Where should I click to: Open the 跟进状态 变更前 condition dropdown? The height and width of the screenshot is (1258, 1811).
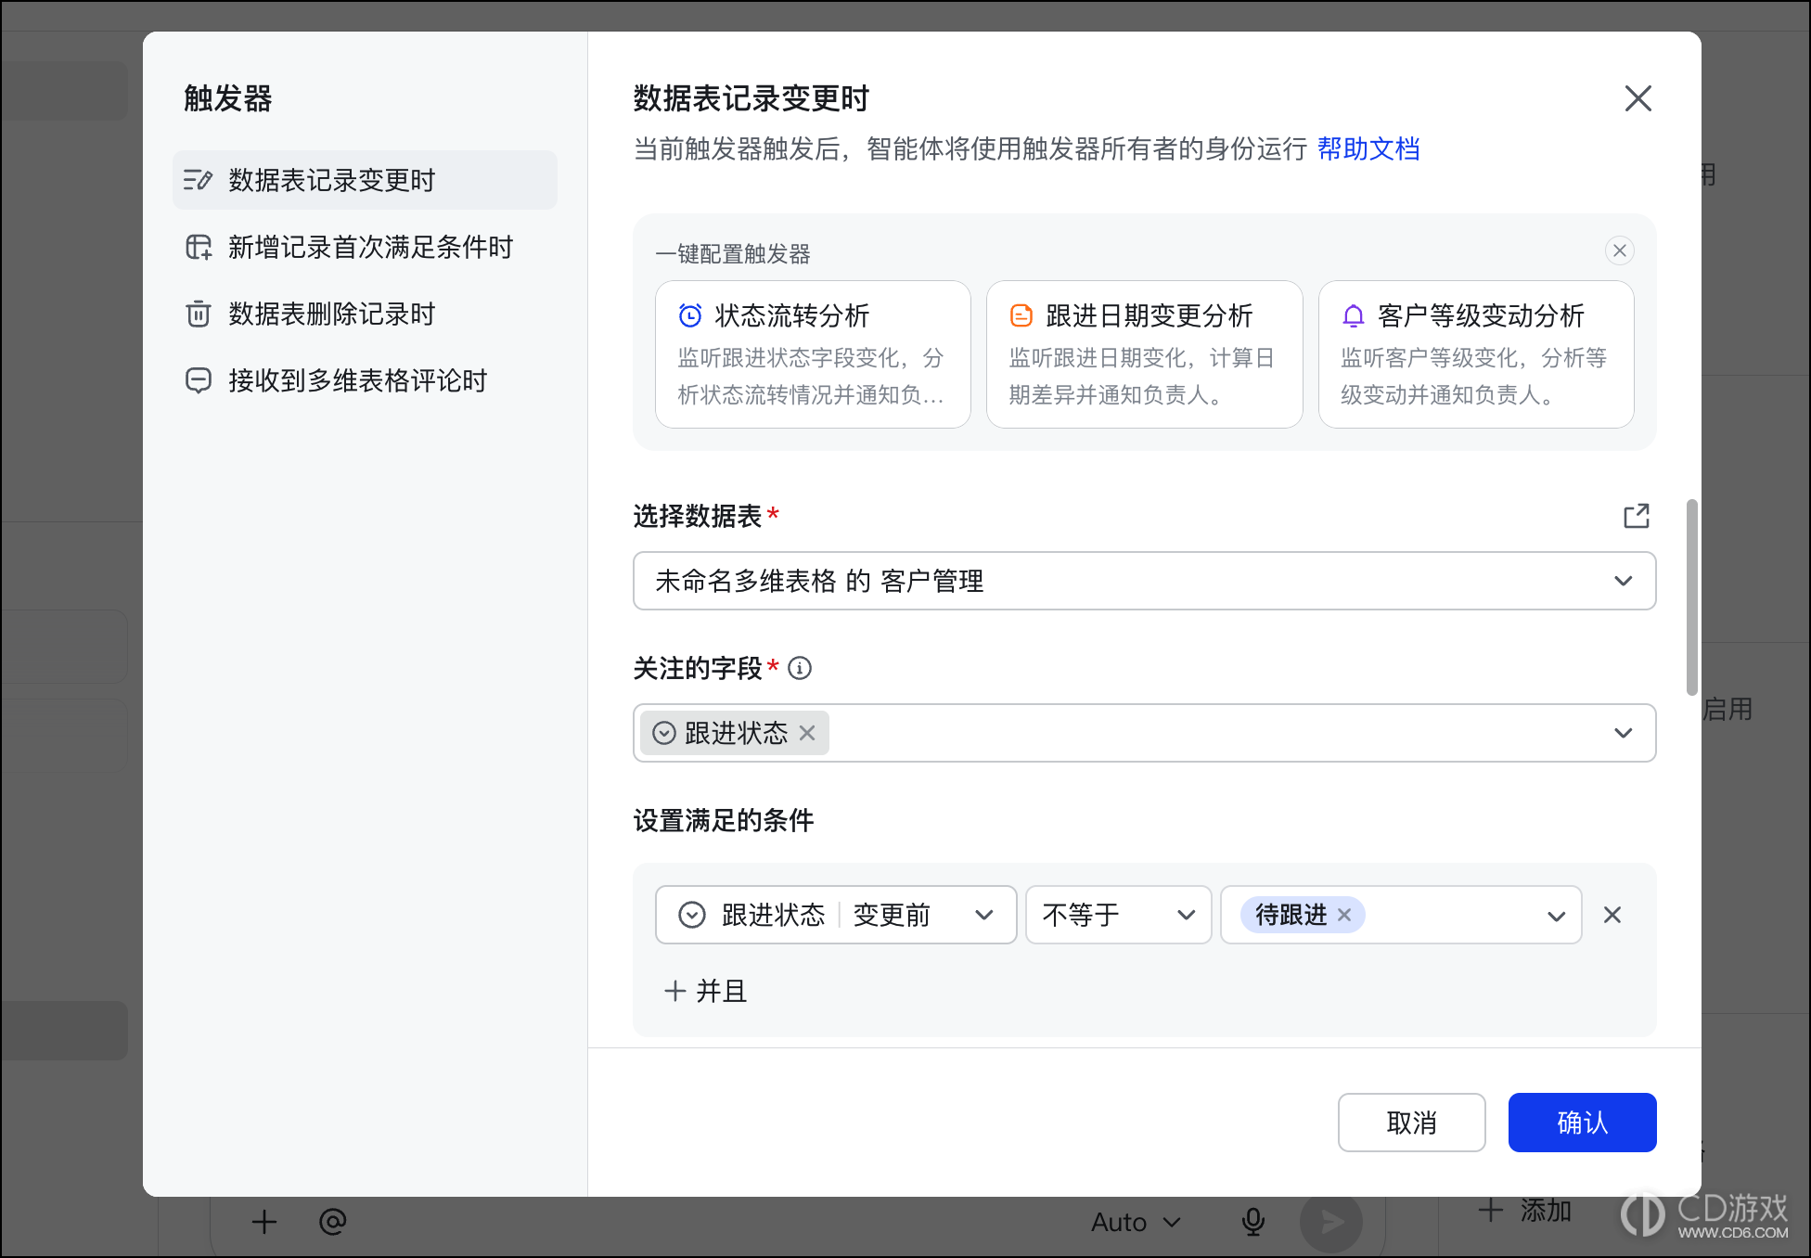pyautogui.click(x=836, y=915)
